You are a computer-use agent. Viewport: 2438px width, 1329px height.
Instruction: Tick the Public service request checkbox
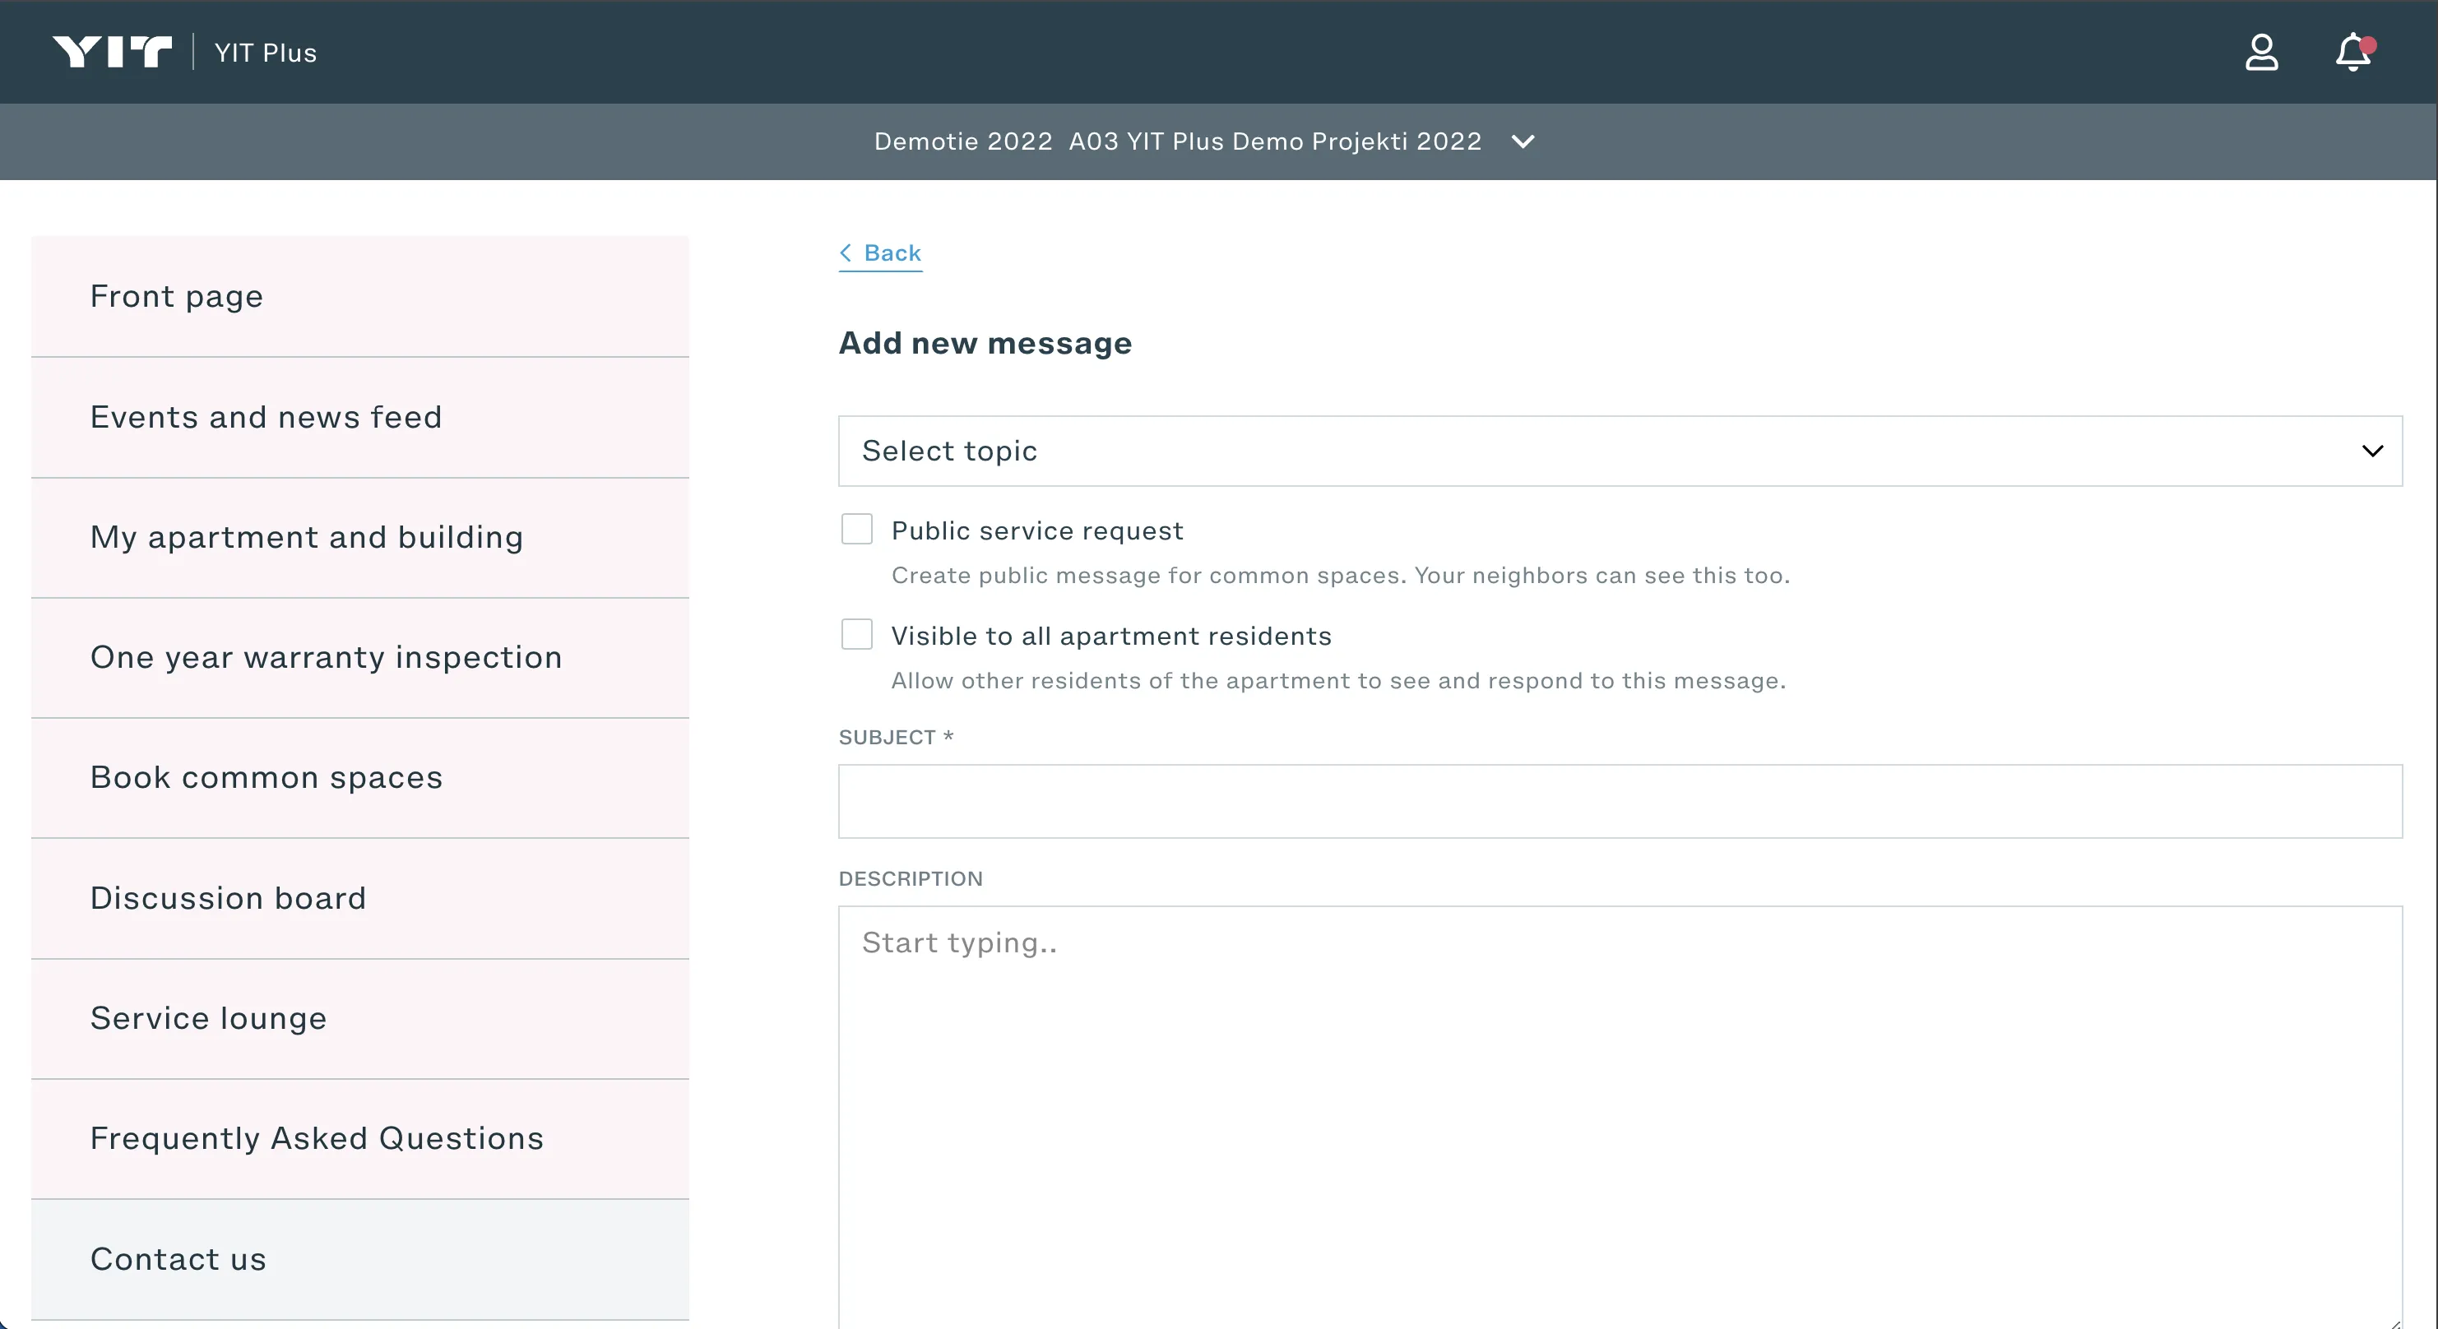tap(856, 529)
